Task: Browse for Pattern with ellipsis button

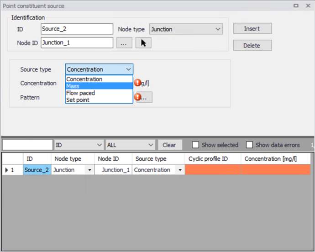Action: point(144,97)
